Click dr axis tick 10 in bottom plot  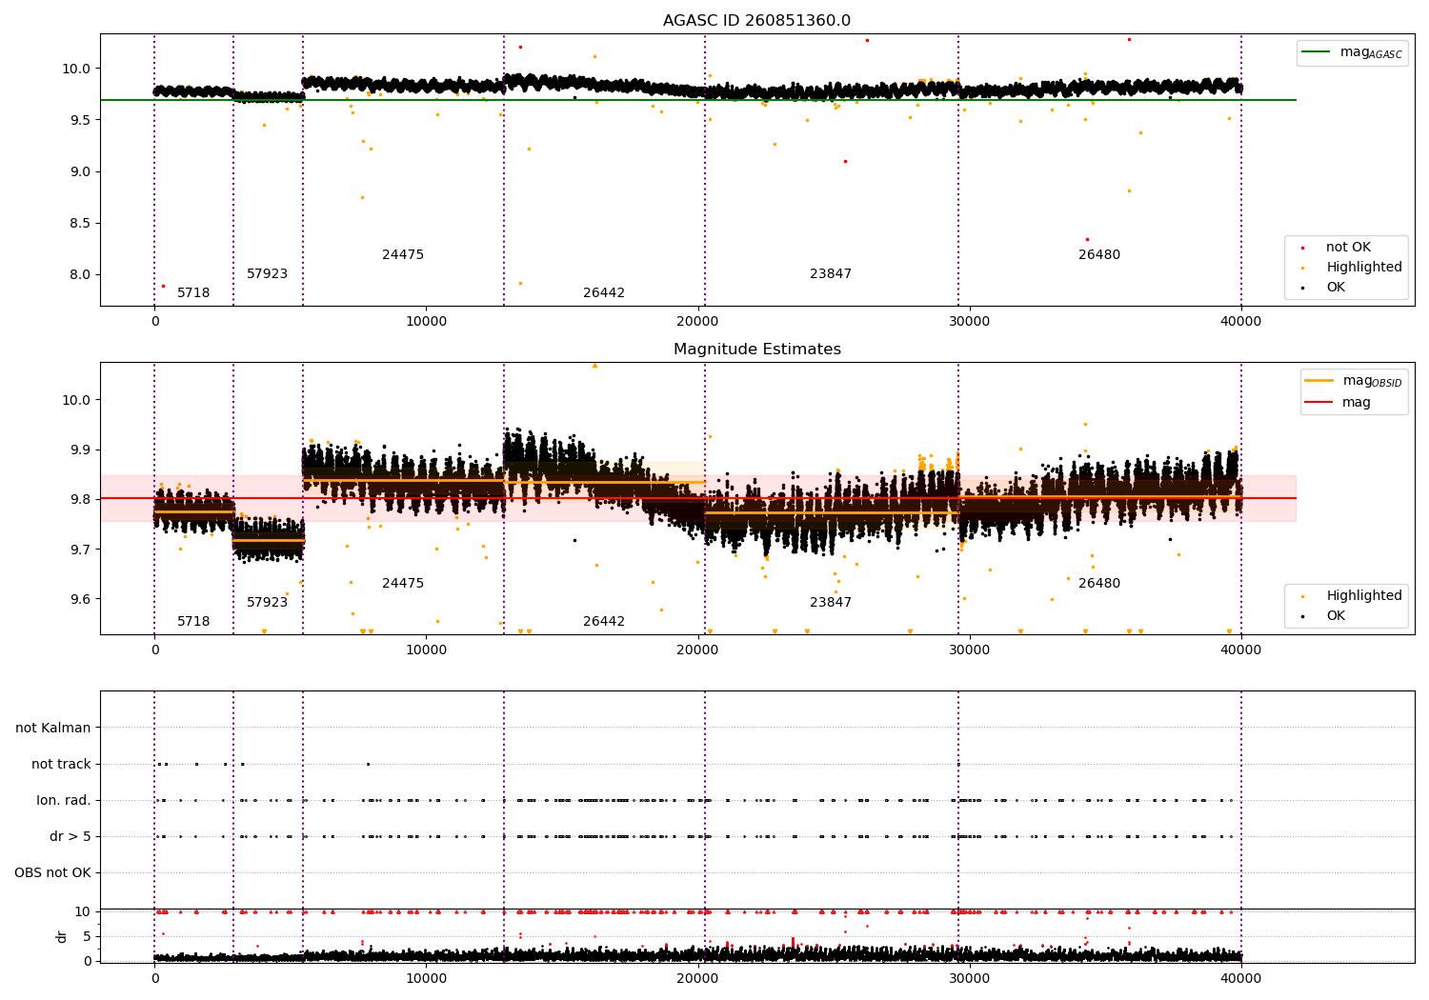(x=83, y=911)
